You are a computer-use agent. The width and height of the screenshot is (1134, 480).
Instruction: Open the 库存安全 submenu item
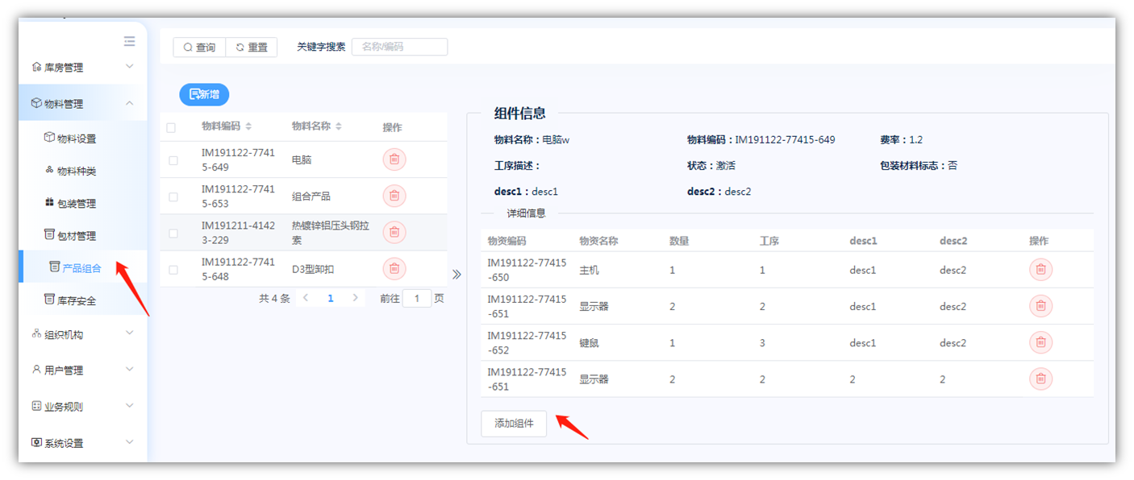[76, 300]
